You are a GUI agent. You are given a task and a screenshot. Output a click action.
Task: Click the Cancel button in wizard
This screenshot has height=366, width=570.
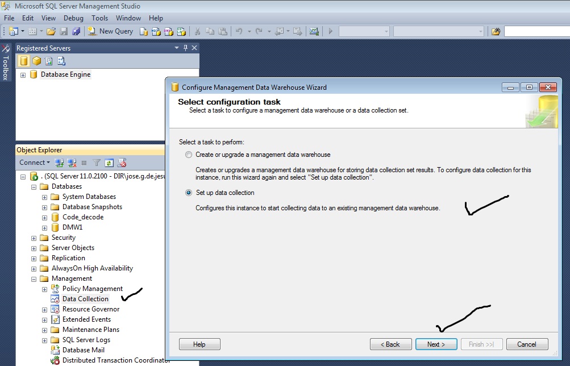527,344
